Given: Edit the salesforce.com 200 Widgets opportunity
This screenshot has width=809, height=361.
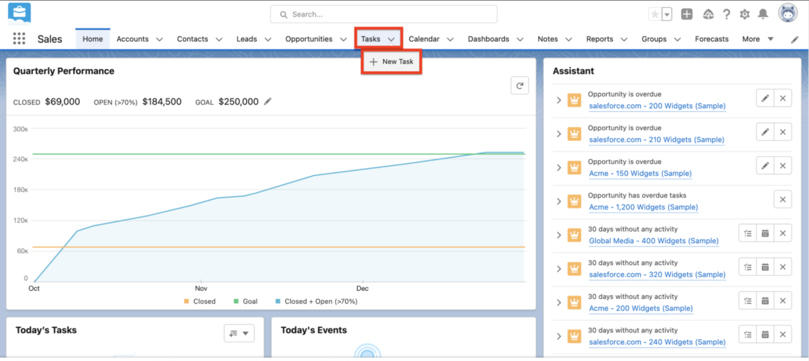Looking at the screenshot, I should pyautogui.click(x=765, y=98).
